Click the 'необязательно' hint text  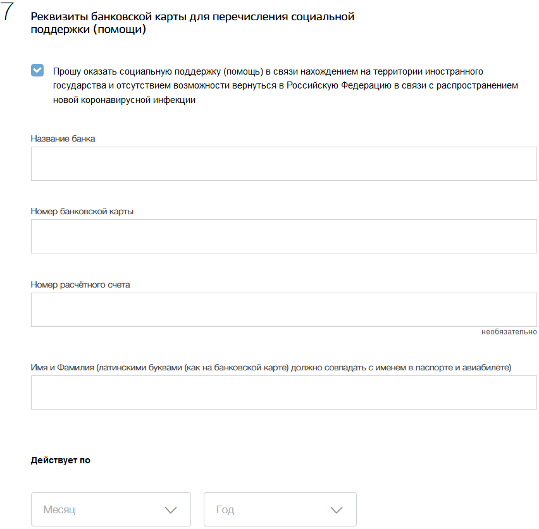[509, 332]
